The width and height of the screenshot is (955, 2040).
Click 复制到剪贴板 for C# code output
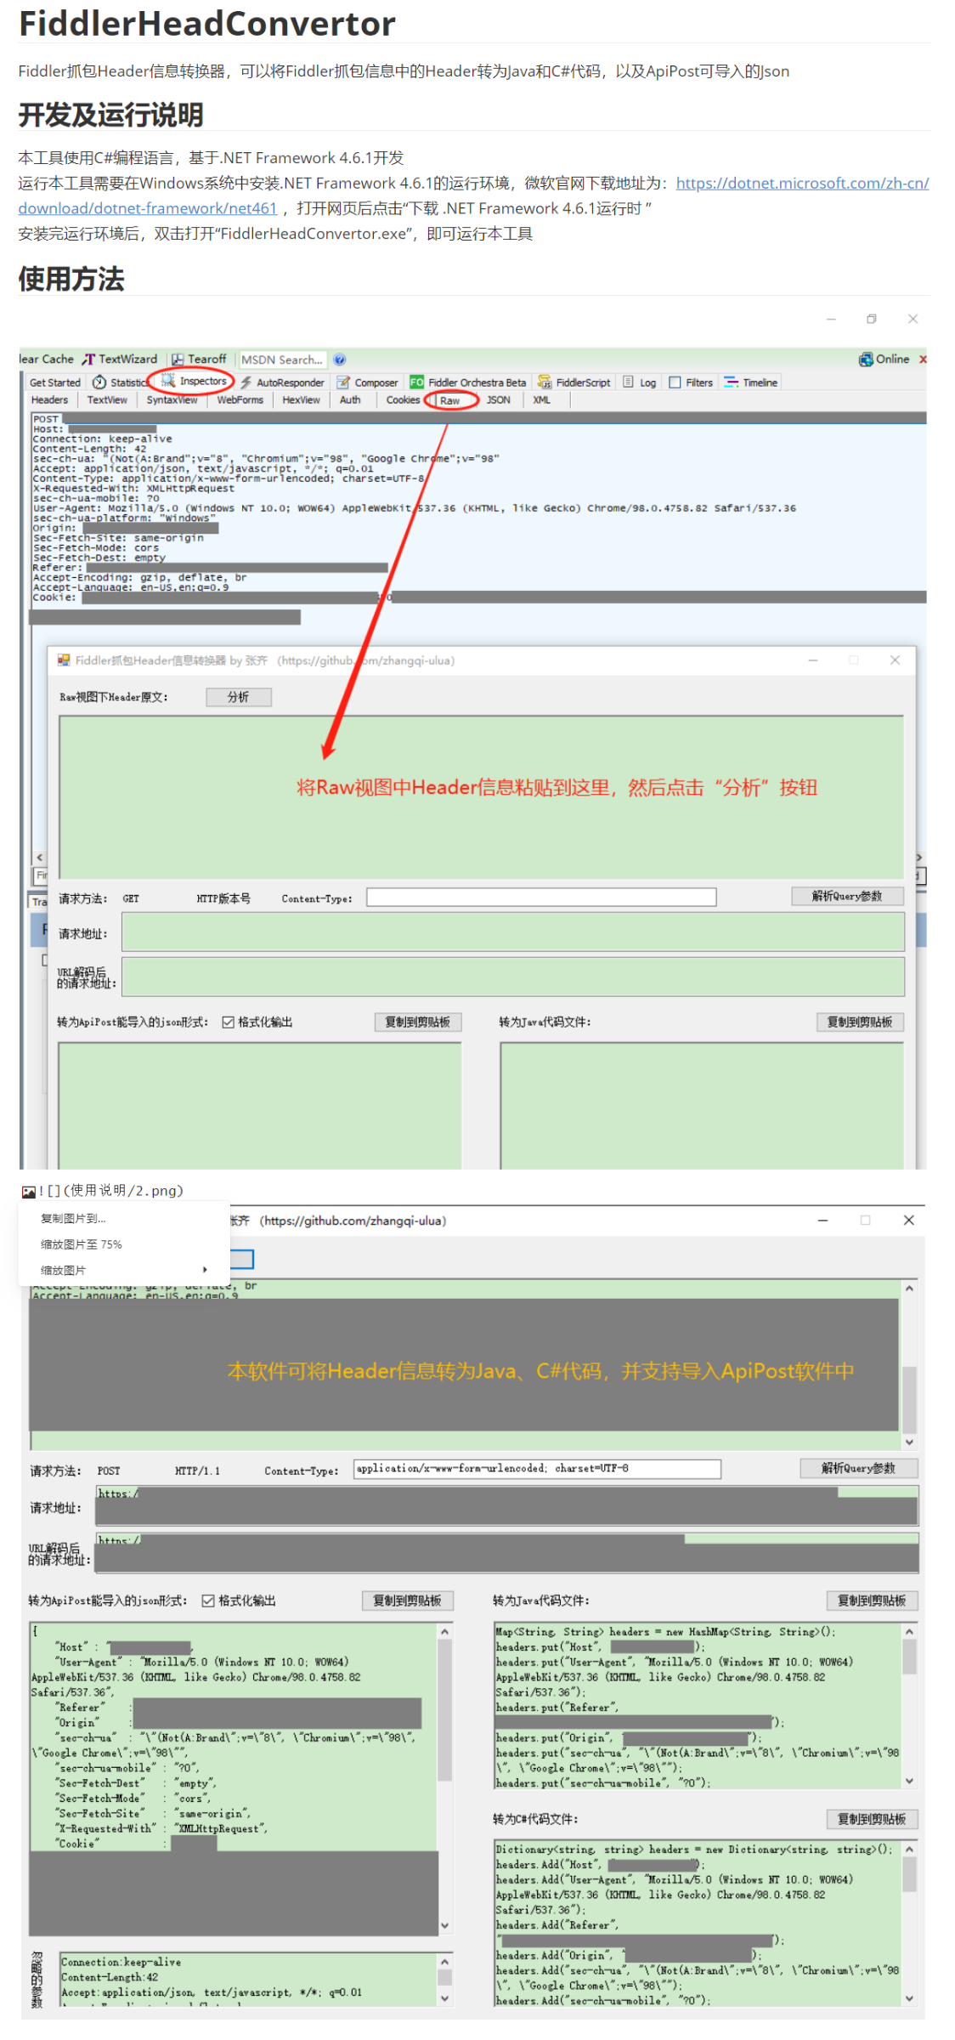[873, 1819]
